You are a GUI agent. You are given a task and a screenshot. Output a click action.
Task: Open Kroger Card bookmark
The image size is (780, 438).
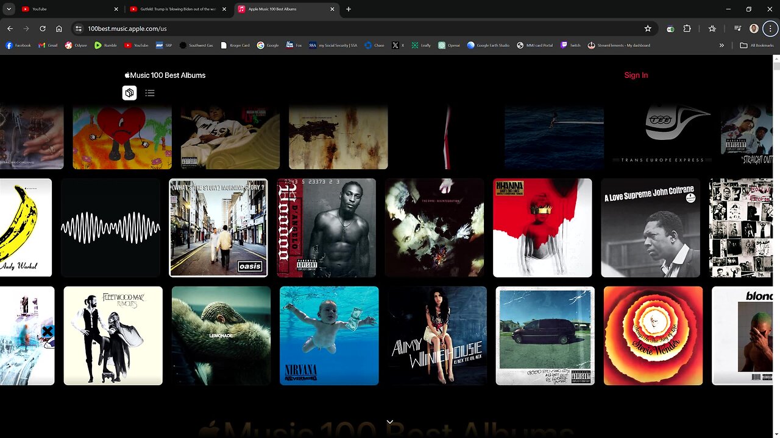pyautogui.click(x=235, y=45)
